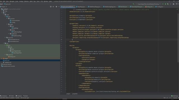Image resolution: width=179 pixels, height=100 pixels.
Task: Switch to SearchApartTest.java tab
Action: pos(137,7)
